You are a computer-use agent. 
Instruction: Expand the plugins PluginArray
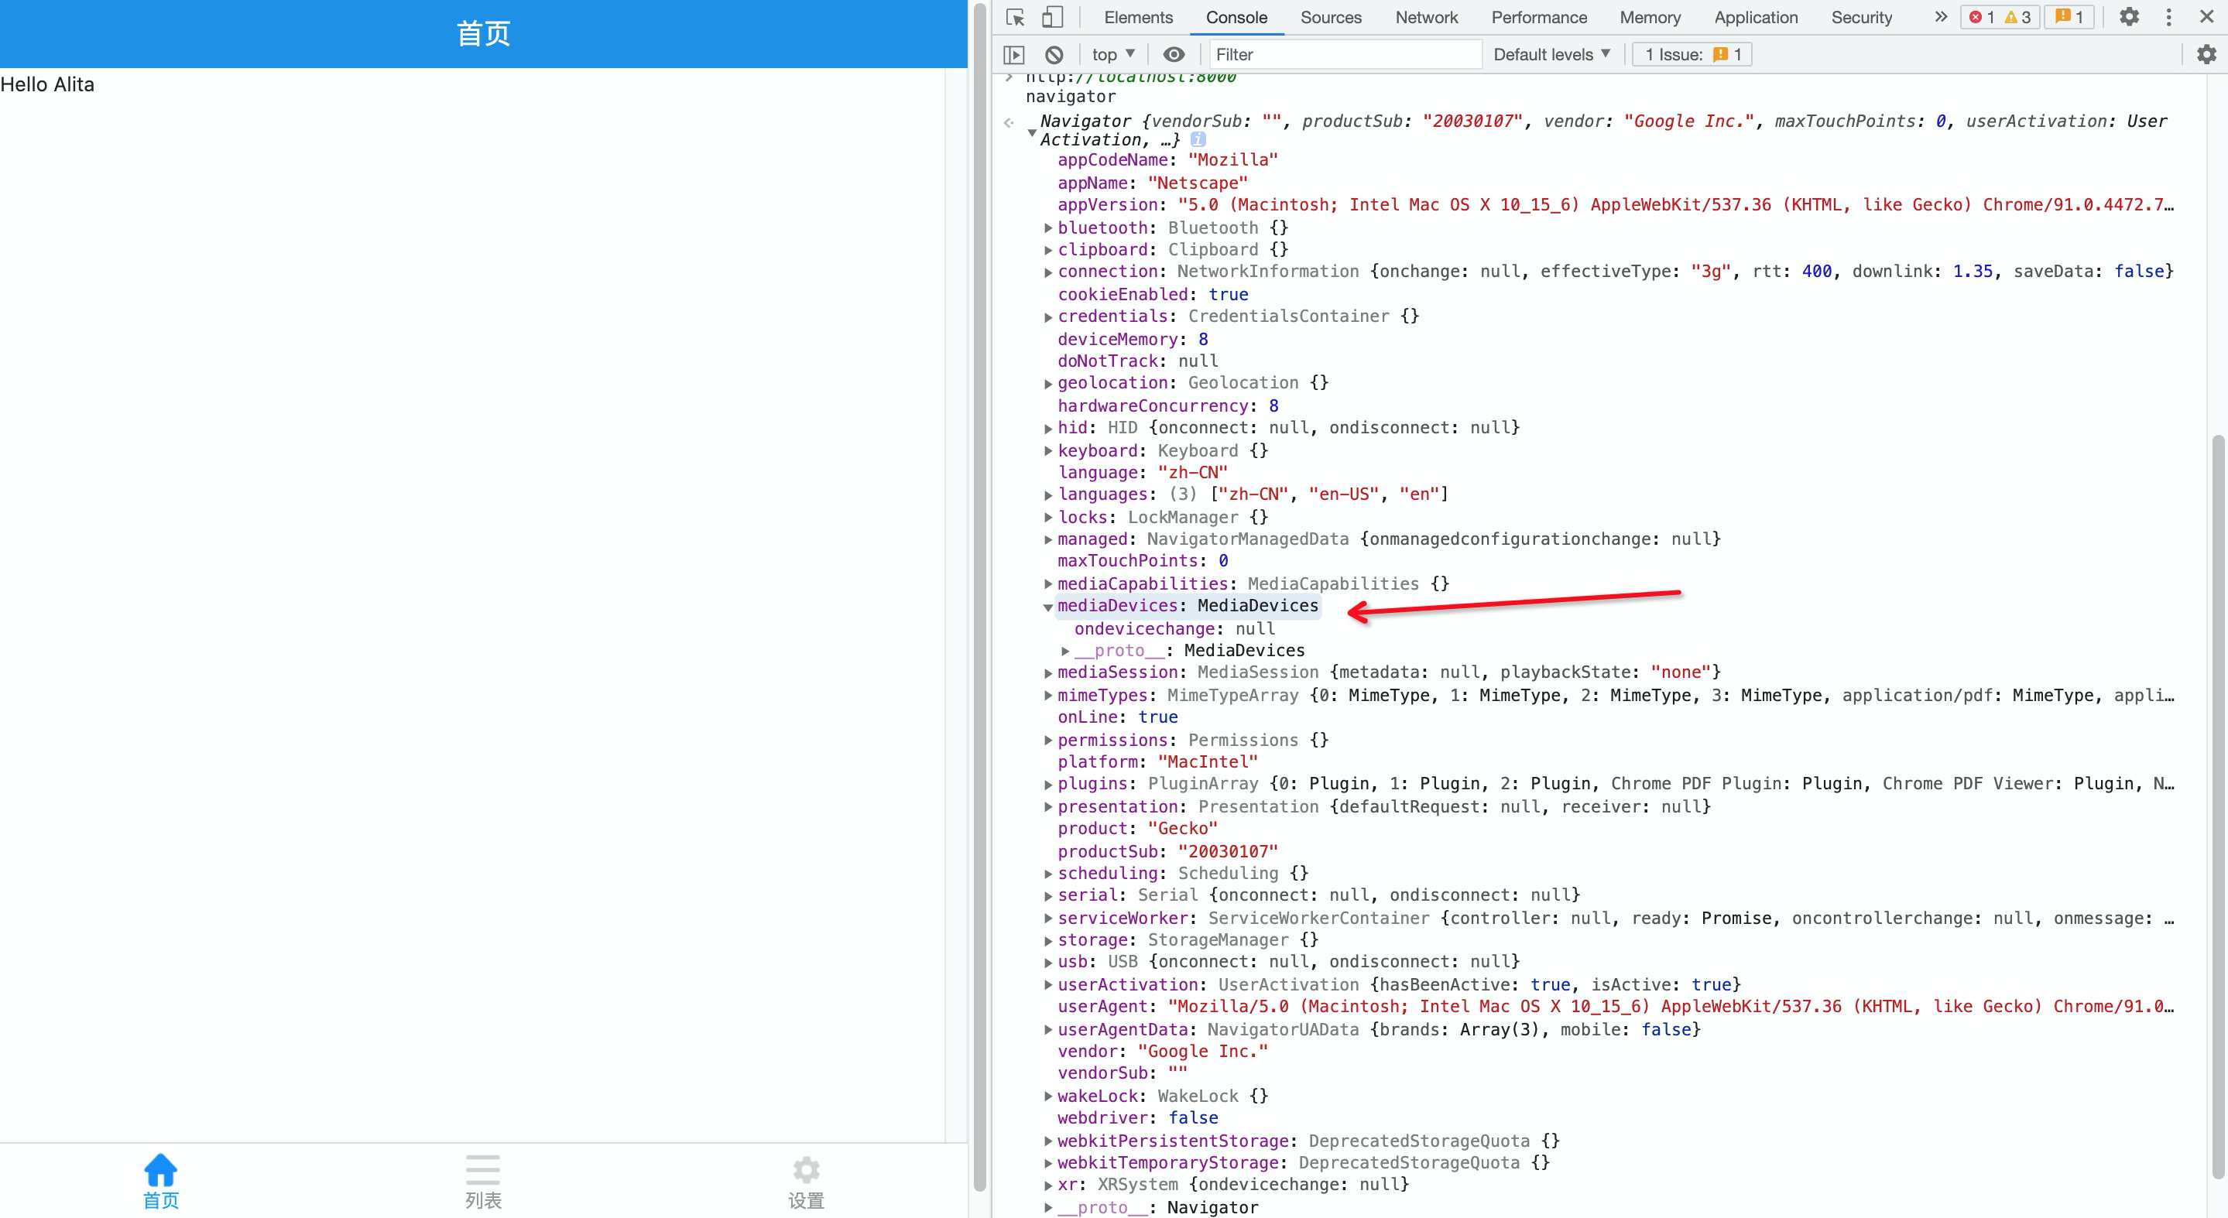[1048, 785]
